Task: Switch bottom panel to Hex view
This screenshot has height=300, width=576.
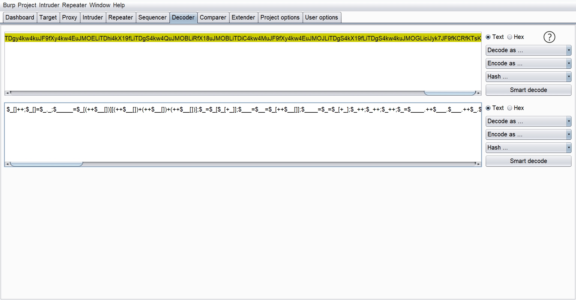Action: pos(510,108)
